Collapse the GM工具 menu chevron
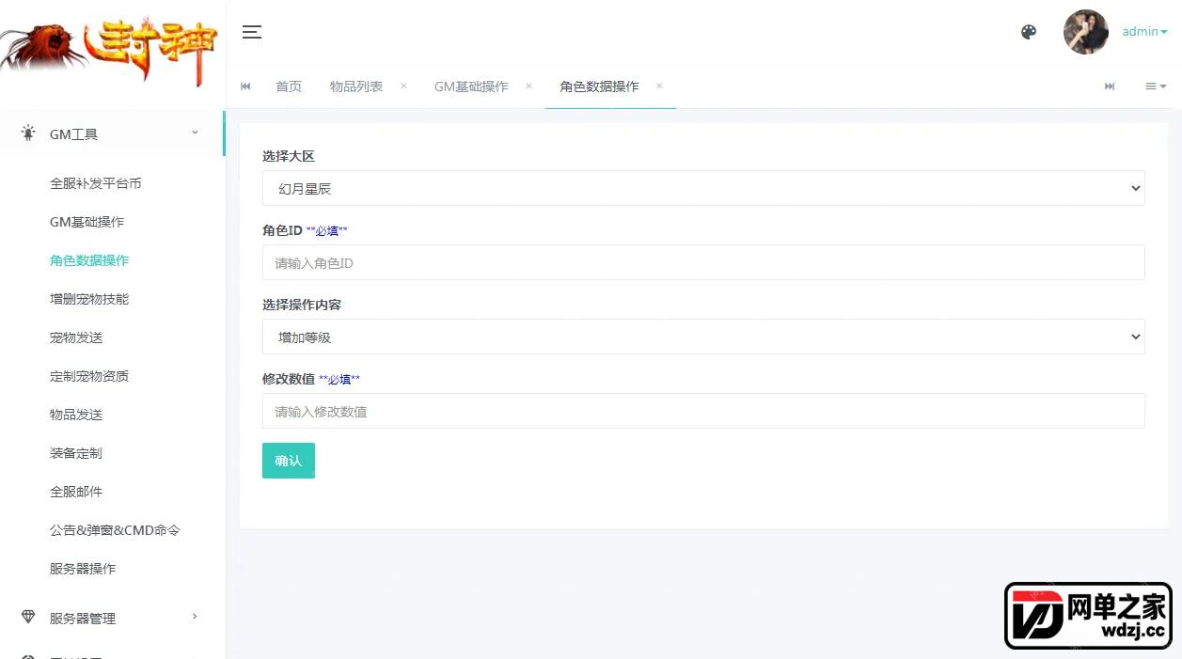The image size is (1182, 659). (x=196, y=133)
